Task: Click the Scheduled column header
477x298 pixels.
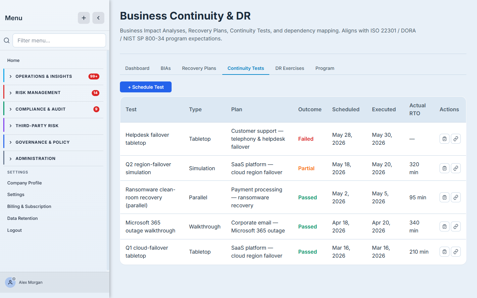Action: (346, 110)
